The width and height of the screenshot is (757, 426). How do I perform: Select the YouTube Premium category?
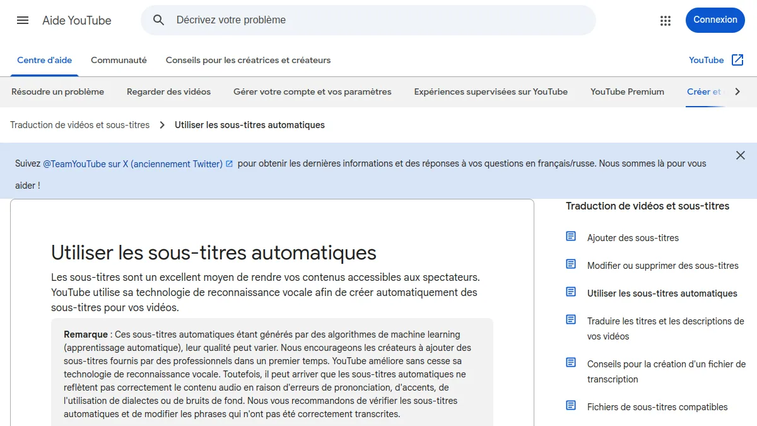click(x=627, y=92)
